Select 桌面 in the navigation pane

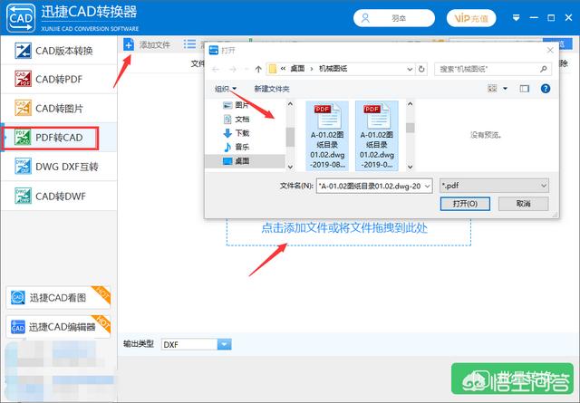pyautogui.click(x=241, y=160)
